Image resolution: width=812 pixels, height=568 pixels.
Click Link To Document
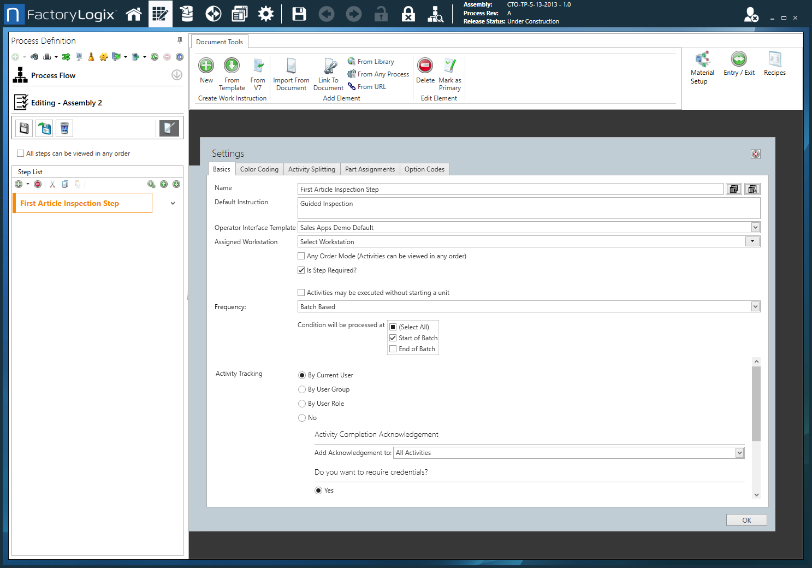[328, 73]
